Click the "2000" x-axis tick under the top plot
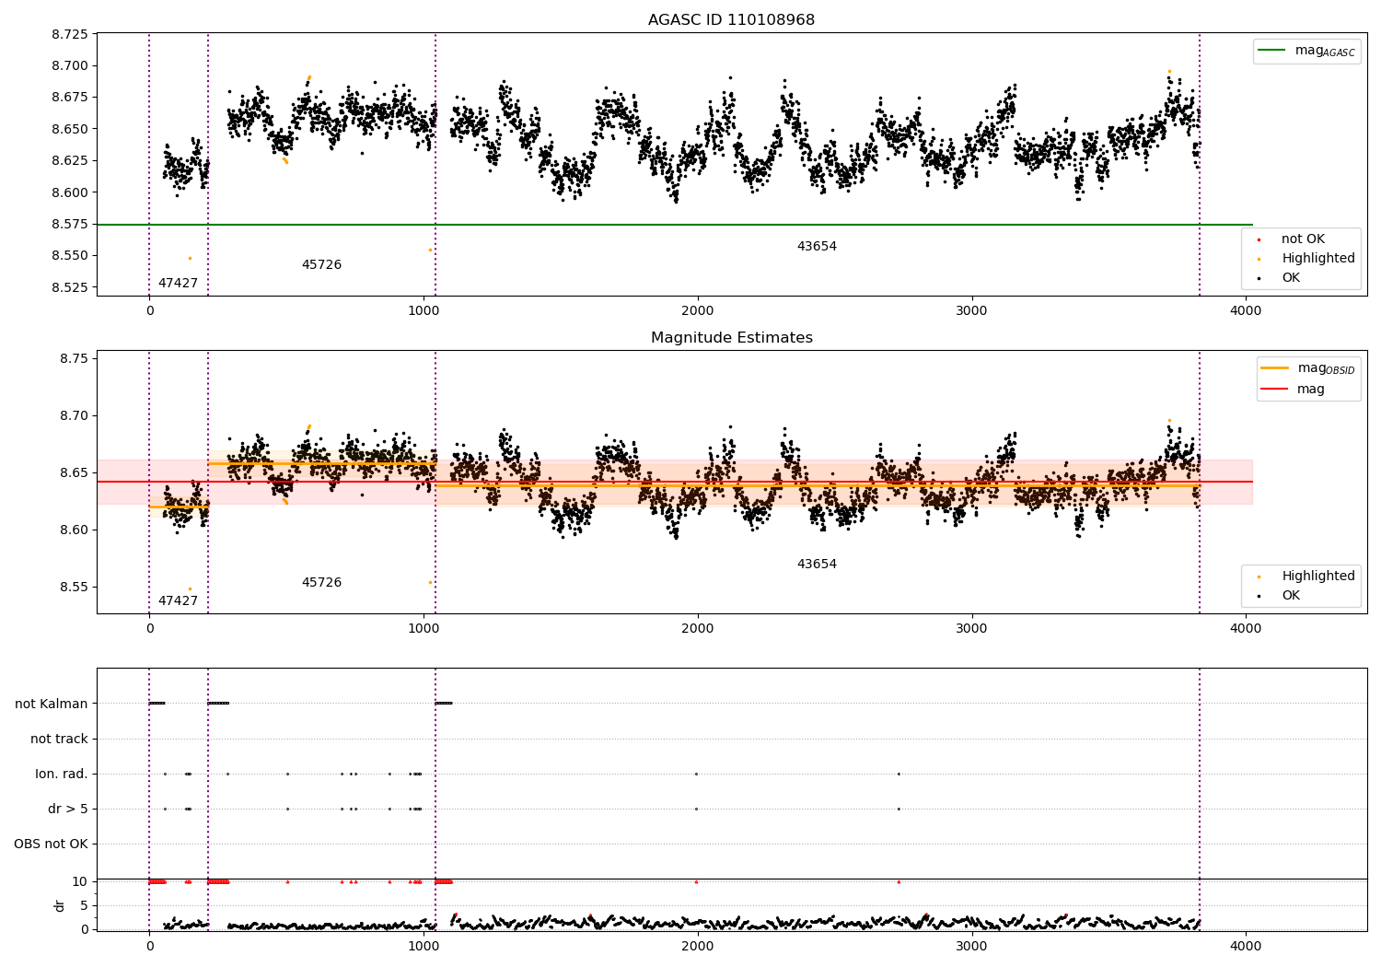 pyautogui.click(x=698, y=311)
